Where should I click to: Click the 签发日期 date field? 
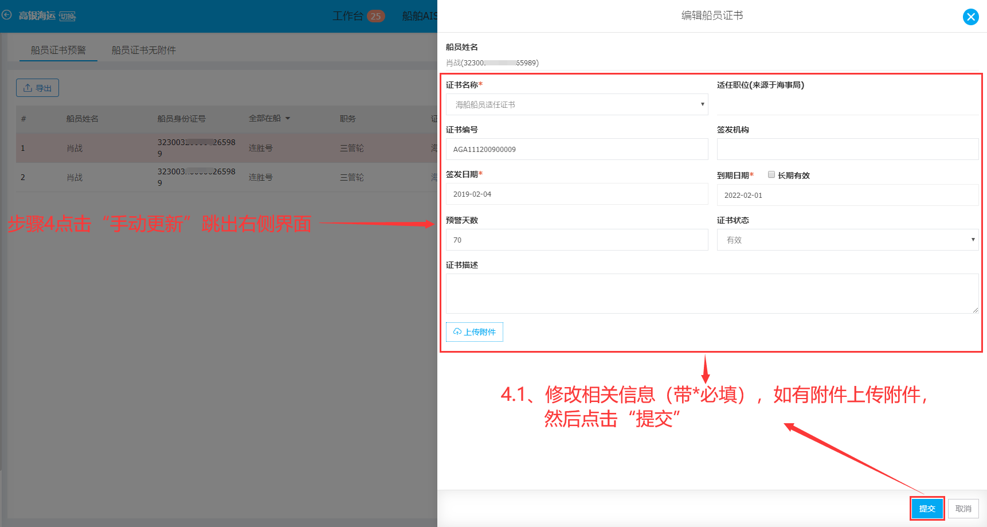click(577, 194)
